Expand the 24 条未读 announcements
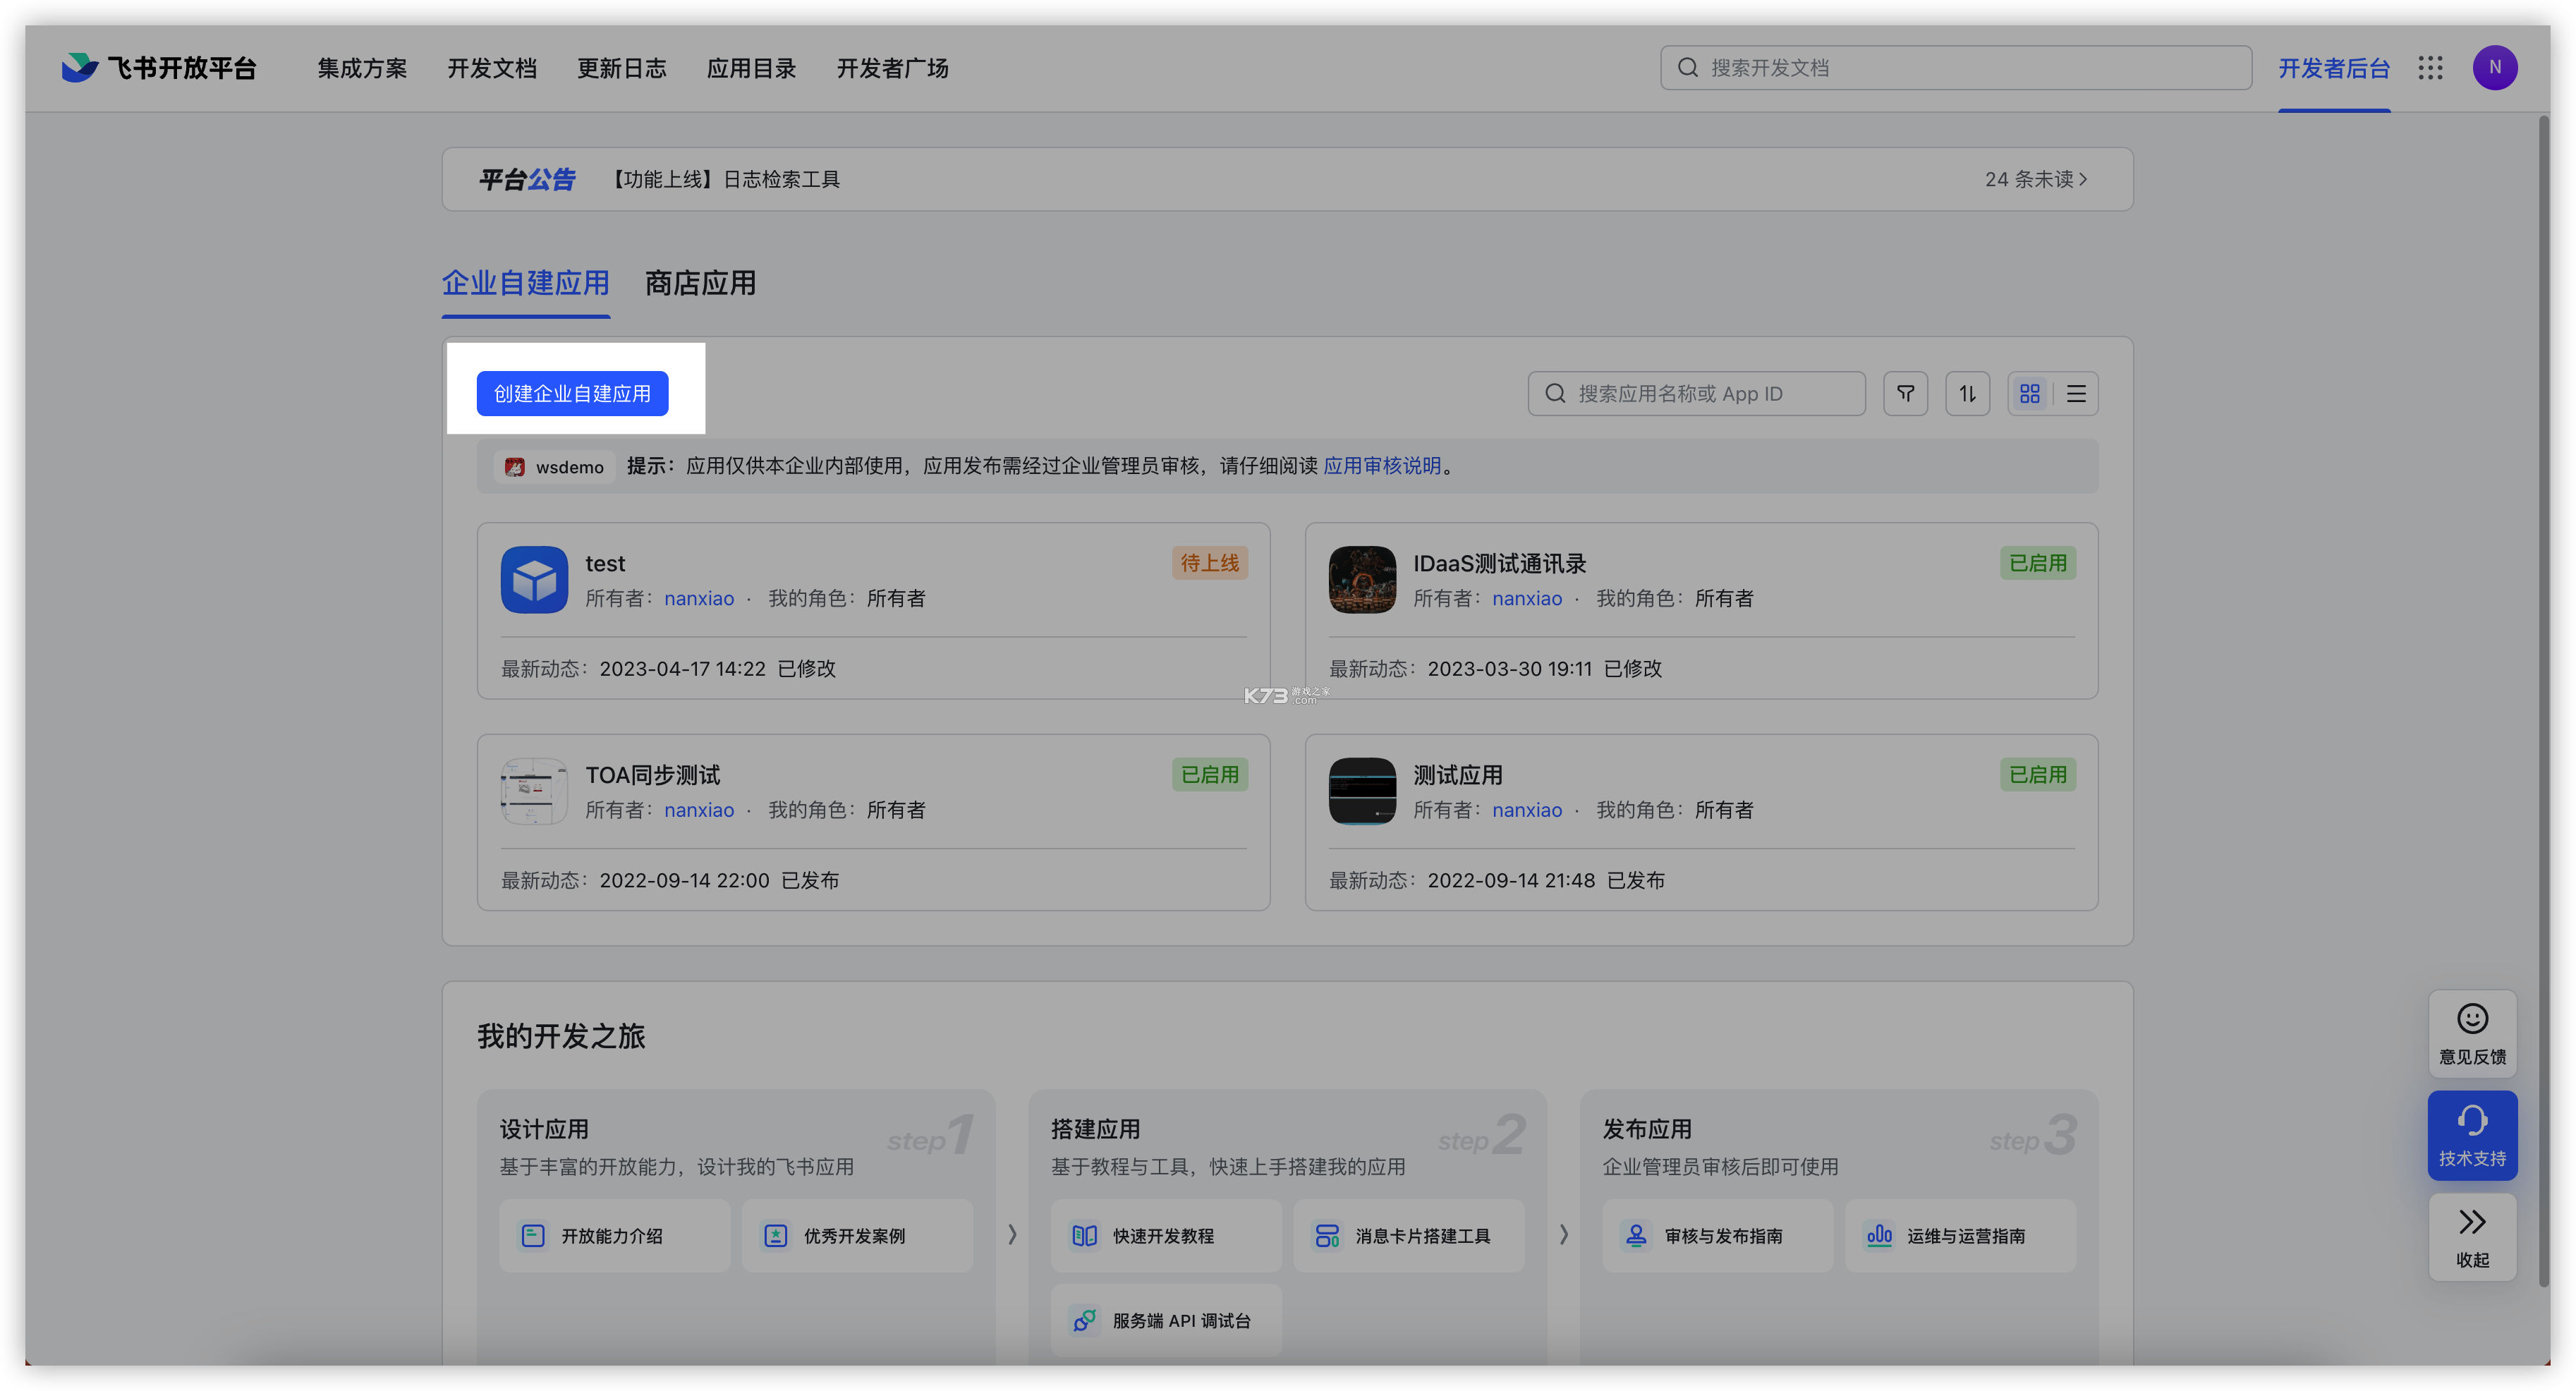Viewport: 2576px width, 1391px height. (2036, 179)
